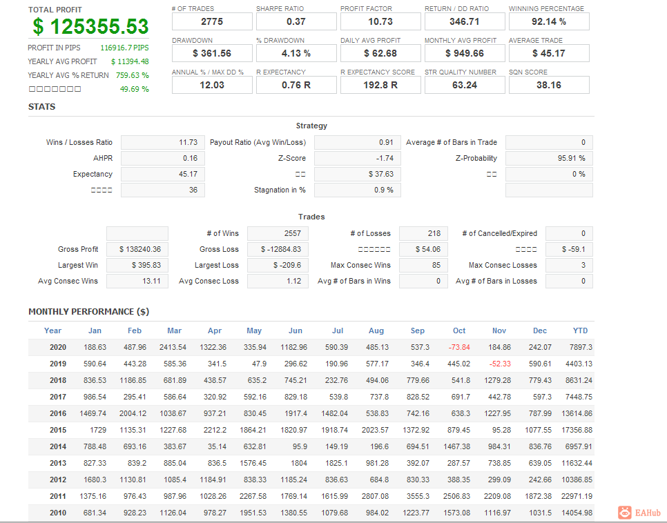
Task: Click the STR Quality Number value 63.24
Action: pyautogui.click(x=465, y=85)
